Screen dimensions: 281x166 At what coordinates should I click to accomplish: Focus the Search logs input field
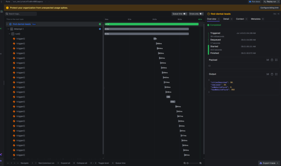21,14
